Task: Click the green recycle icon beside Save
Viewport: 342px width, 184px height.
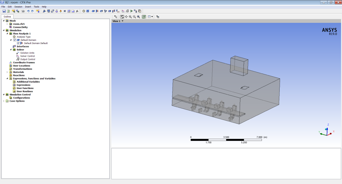Action: coord(8,11)
